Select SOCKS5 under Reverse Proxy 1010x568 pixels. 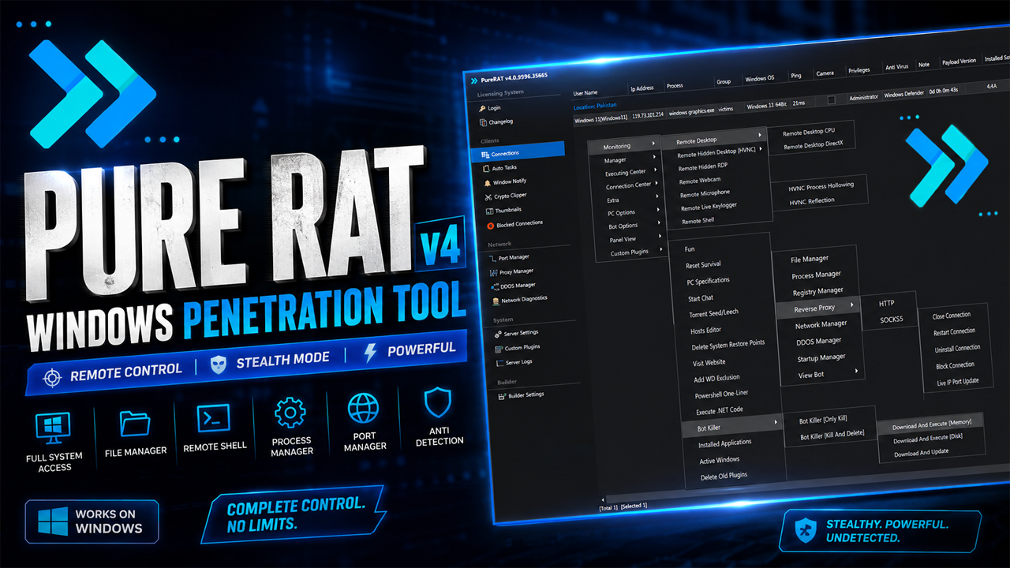(x=892, y=319)
